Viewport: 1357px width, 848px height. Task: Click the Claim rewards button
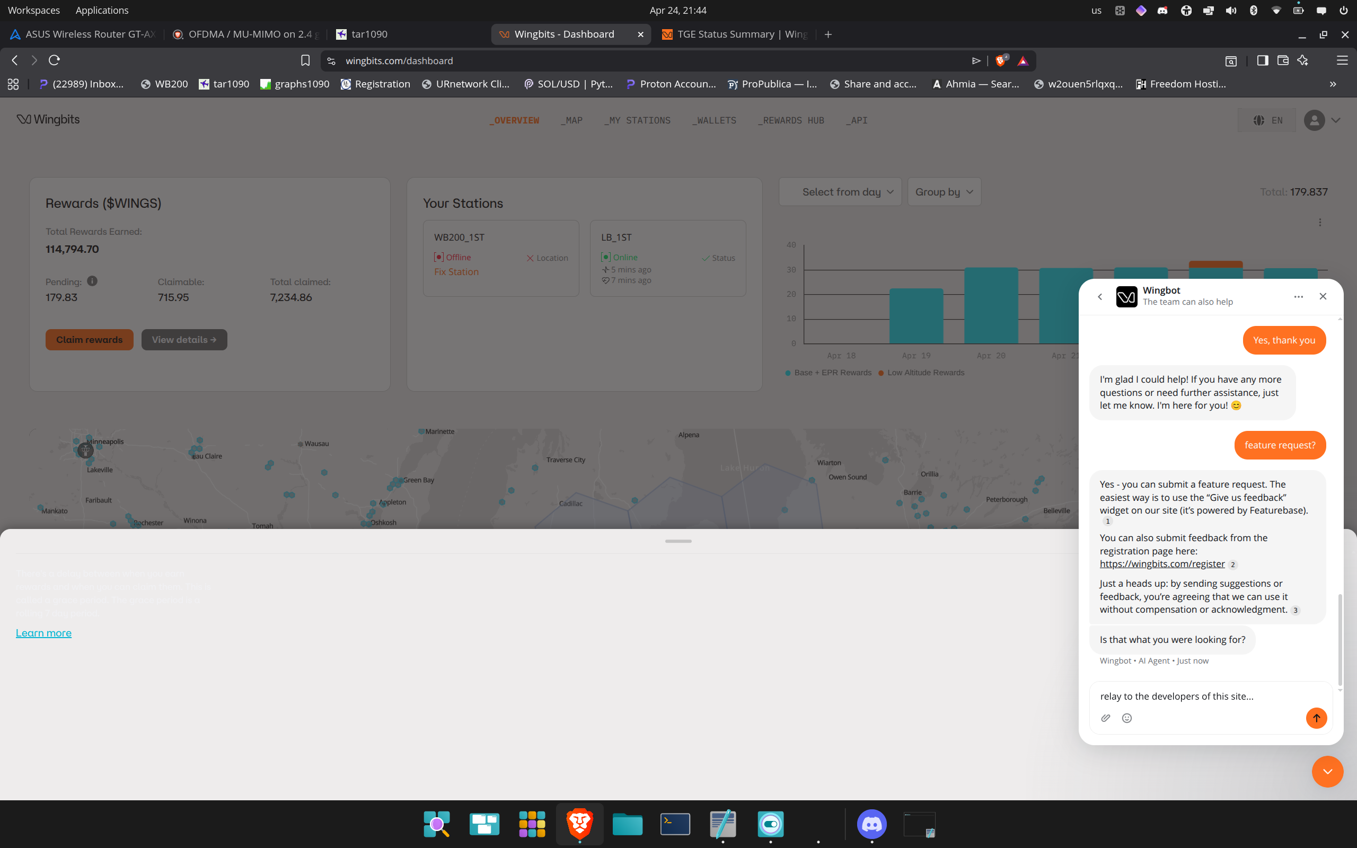point(89,339)
